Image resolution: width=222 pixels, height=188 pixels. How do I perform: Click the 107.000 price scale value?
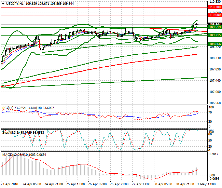[x=215, y=92]
